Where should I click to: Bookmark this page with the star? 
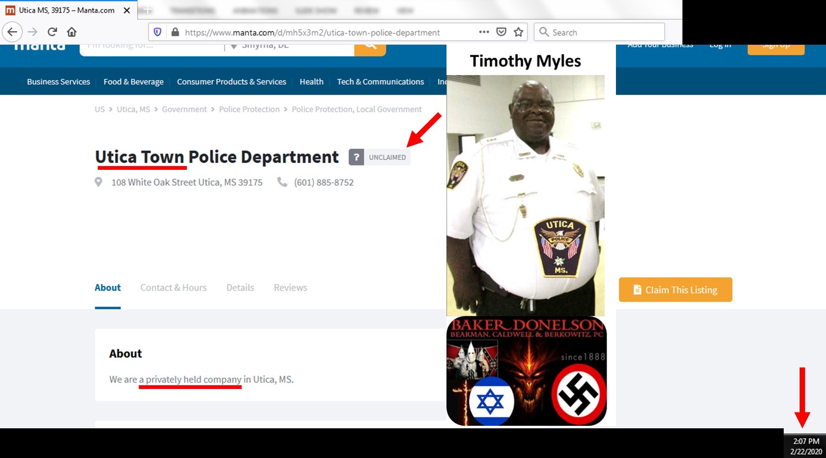[x=518, y=32]
